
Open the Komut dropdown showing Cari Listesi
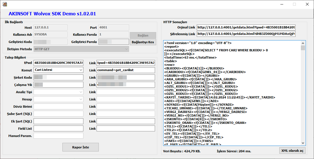point(58,70)
